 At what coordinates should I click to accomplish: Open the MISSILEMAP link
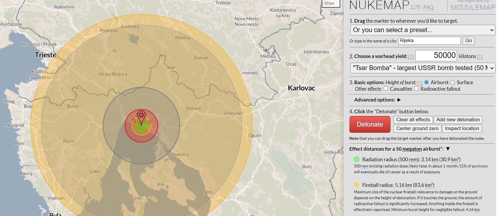pyautogui.click(x=473, y=8)
